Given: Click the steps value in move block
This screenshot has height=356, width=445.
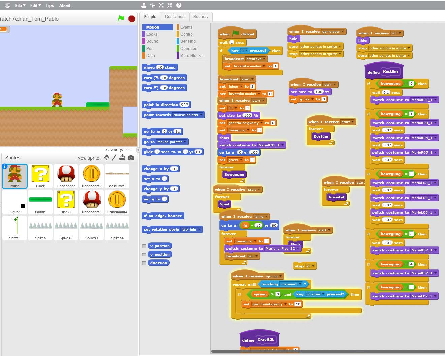Looking at the screenshot, I should tap(160, 68).
